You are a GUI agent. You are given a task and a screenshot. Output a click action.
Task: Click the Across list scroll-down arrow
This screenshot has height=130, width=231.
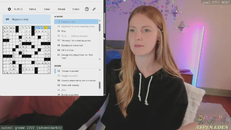pos(100,59)
